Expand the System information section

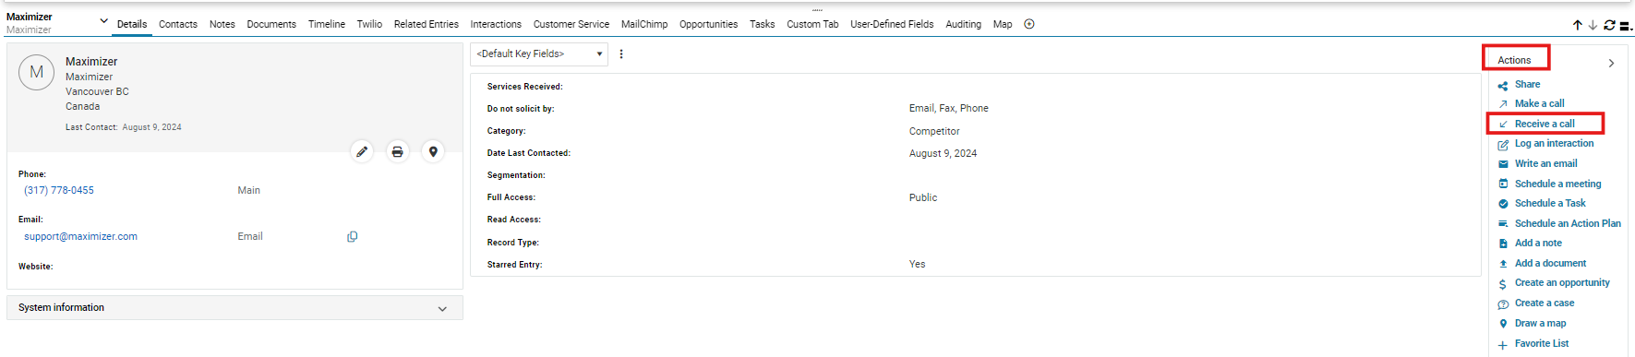(234, 308)
